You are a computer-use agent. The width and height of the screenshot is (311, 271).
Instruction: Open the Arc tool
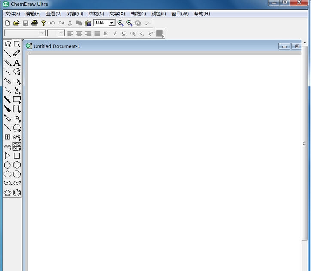(x=17, y=128)
